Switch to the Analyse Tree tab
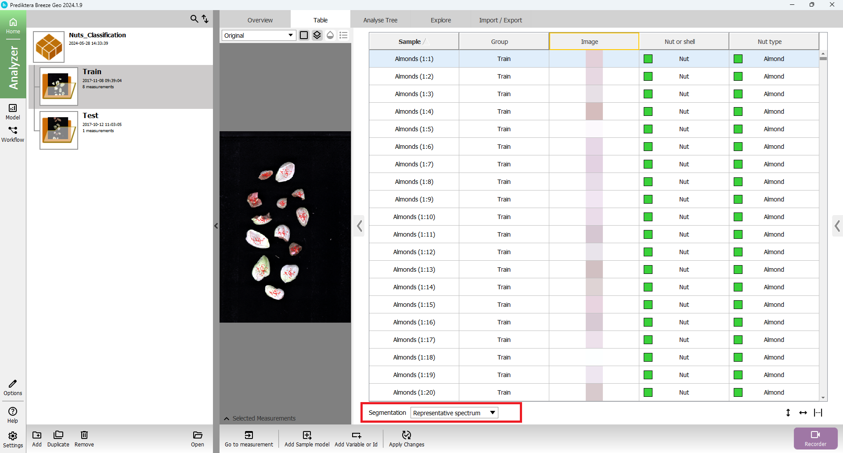This screenshot has height=453, width=843. [380, 20]
